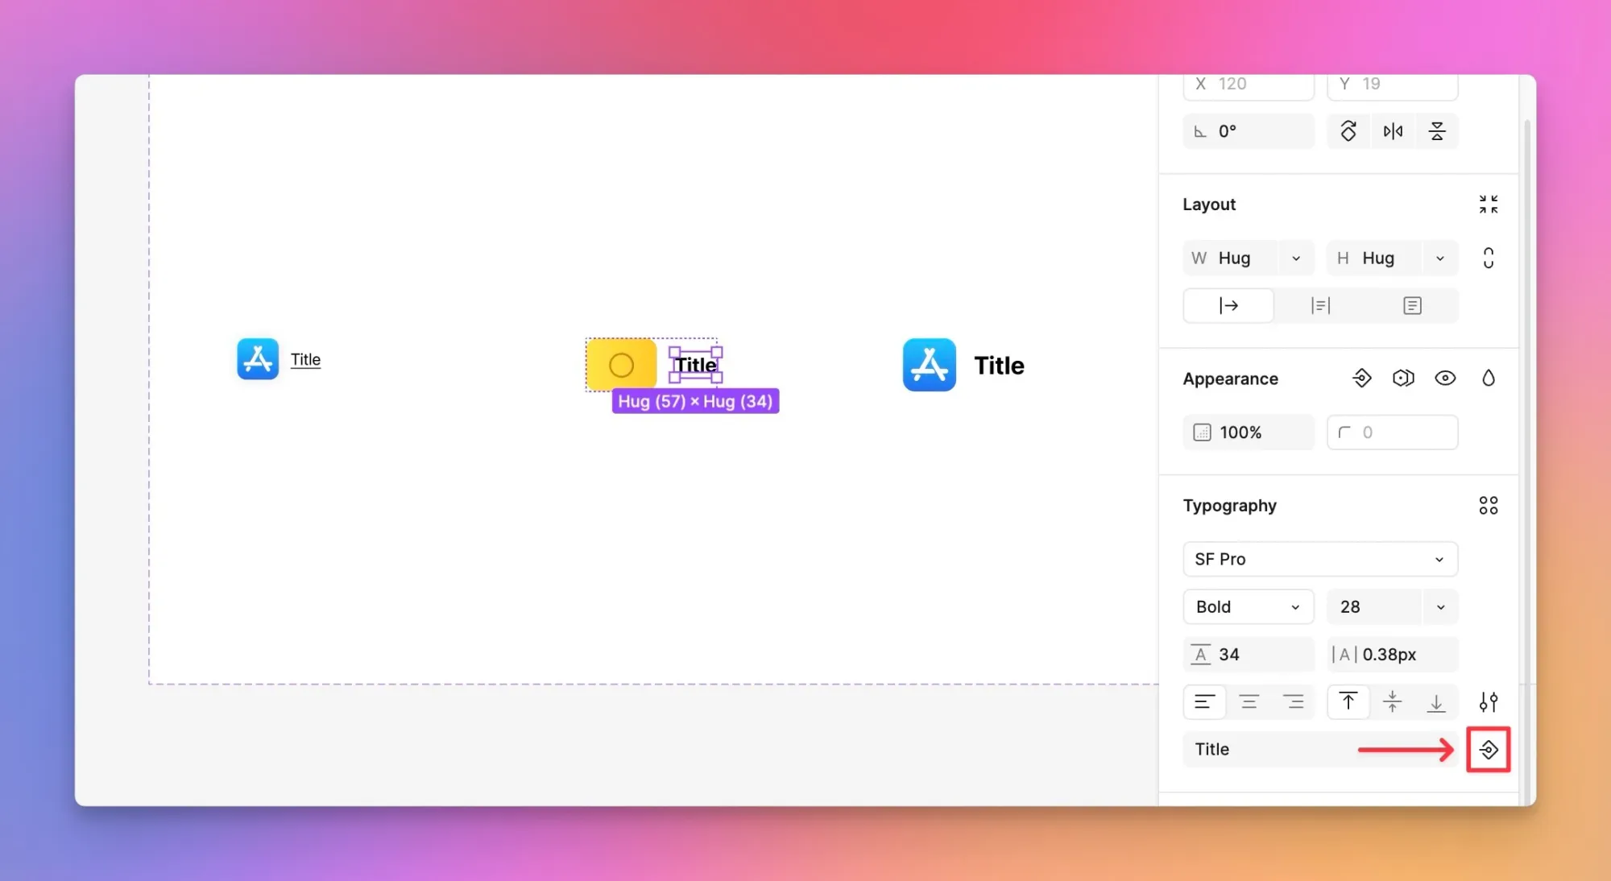
Task: Click the apply variable icon beside Title
Action: point(1488,750)
